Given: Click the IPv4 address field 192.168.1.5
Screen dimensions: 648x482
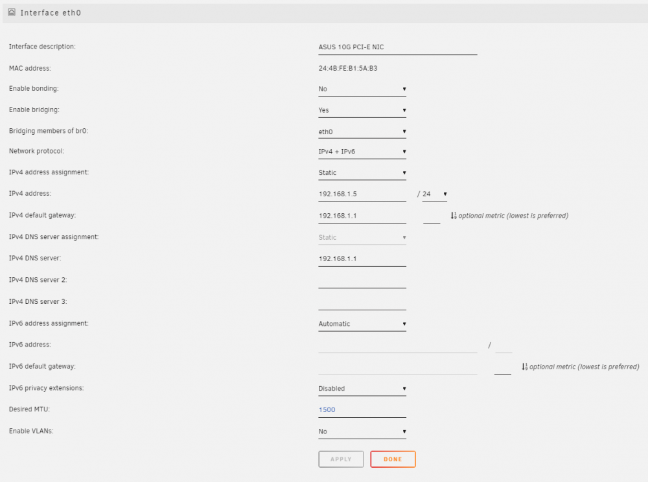Looking at the screenshot, I should pos(362,194).
